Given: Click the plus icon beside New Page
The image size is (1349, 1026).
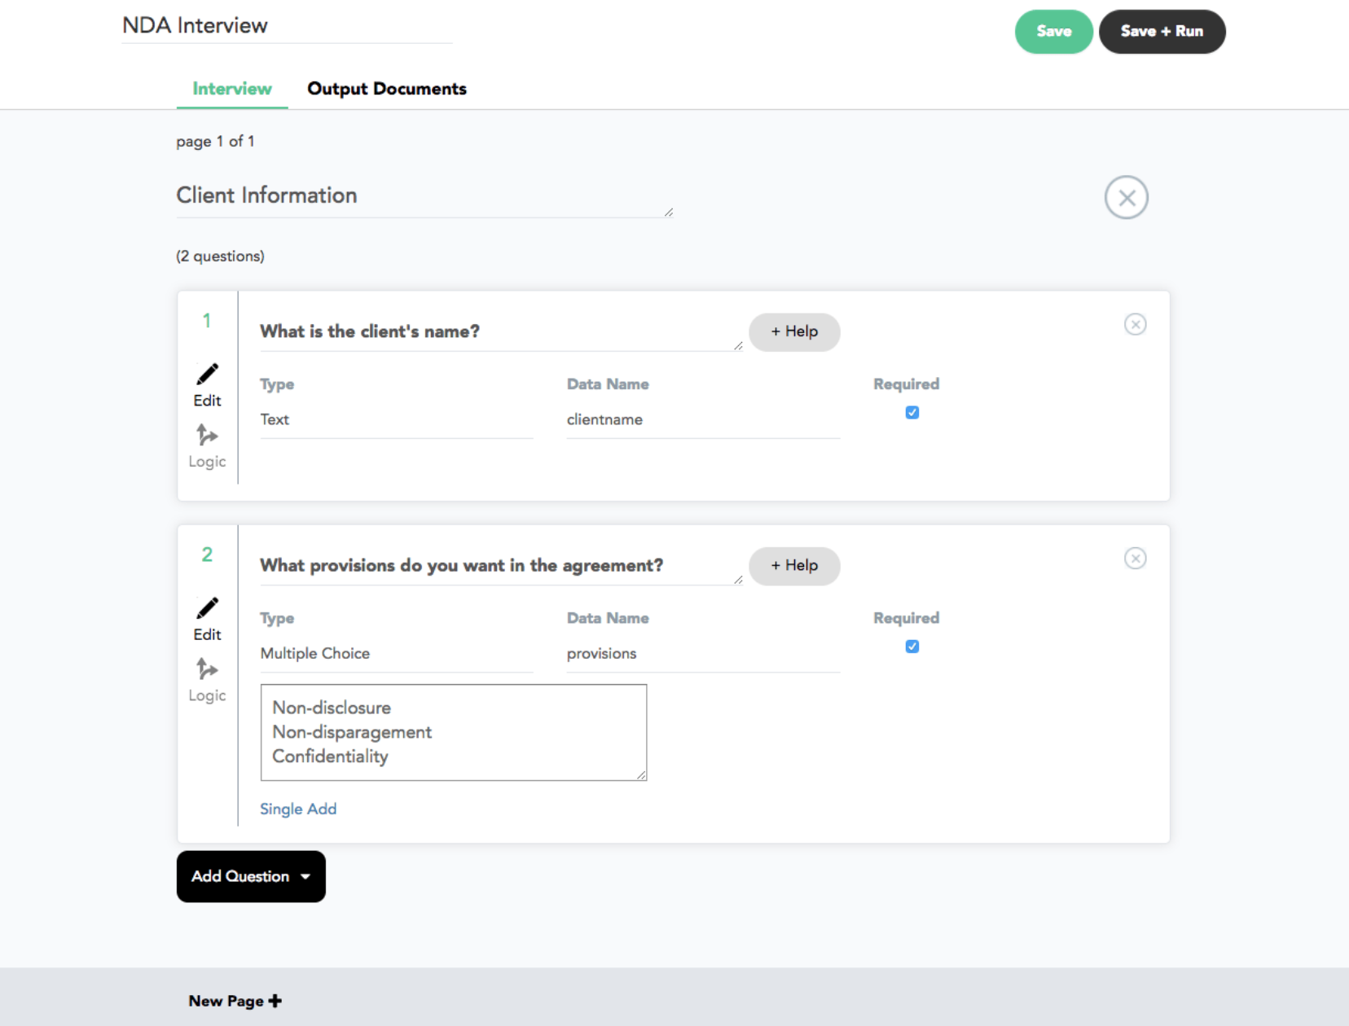Looking at the screenshot, I should 275,1001.
